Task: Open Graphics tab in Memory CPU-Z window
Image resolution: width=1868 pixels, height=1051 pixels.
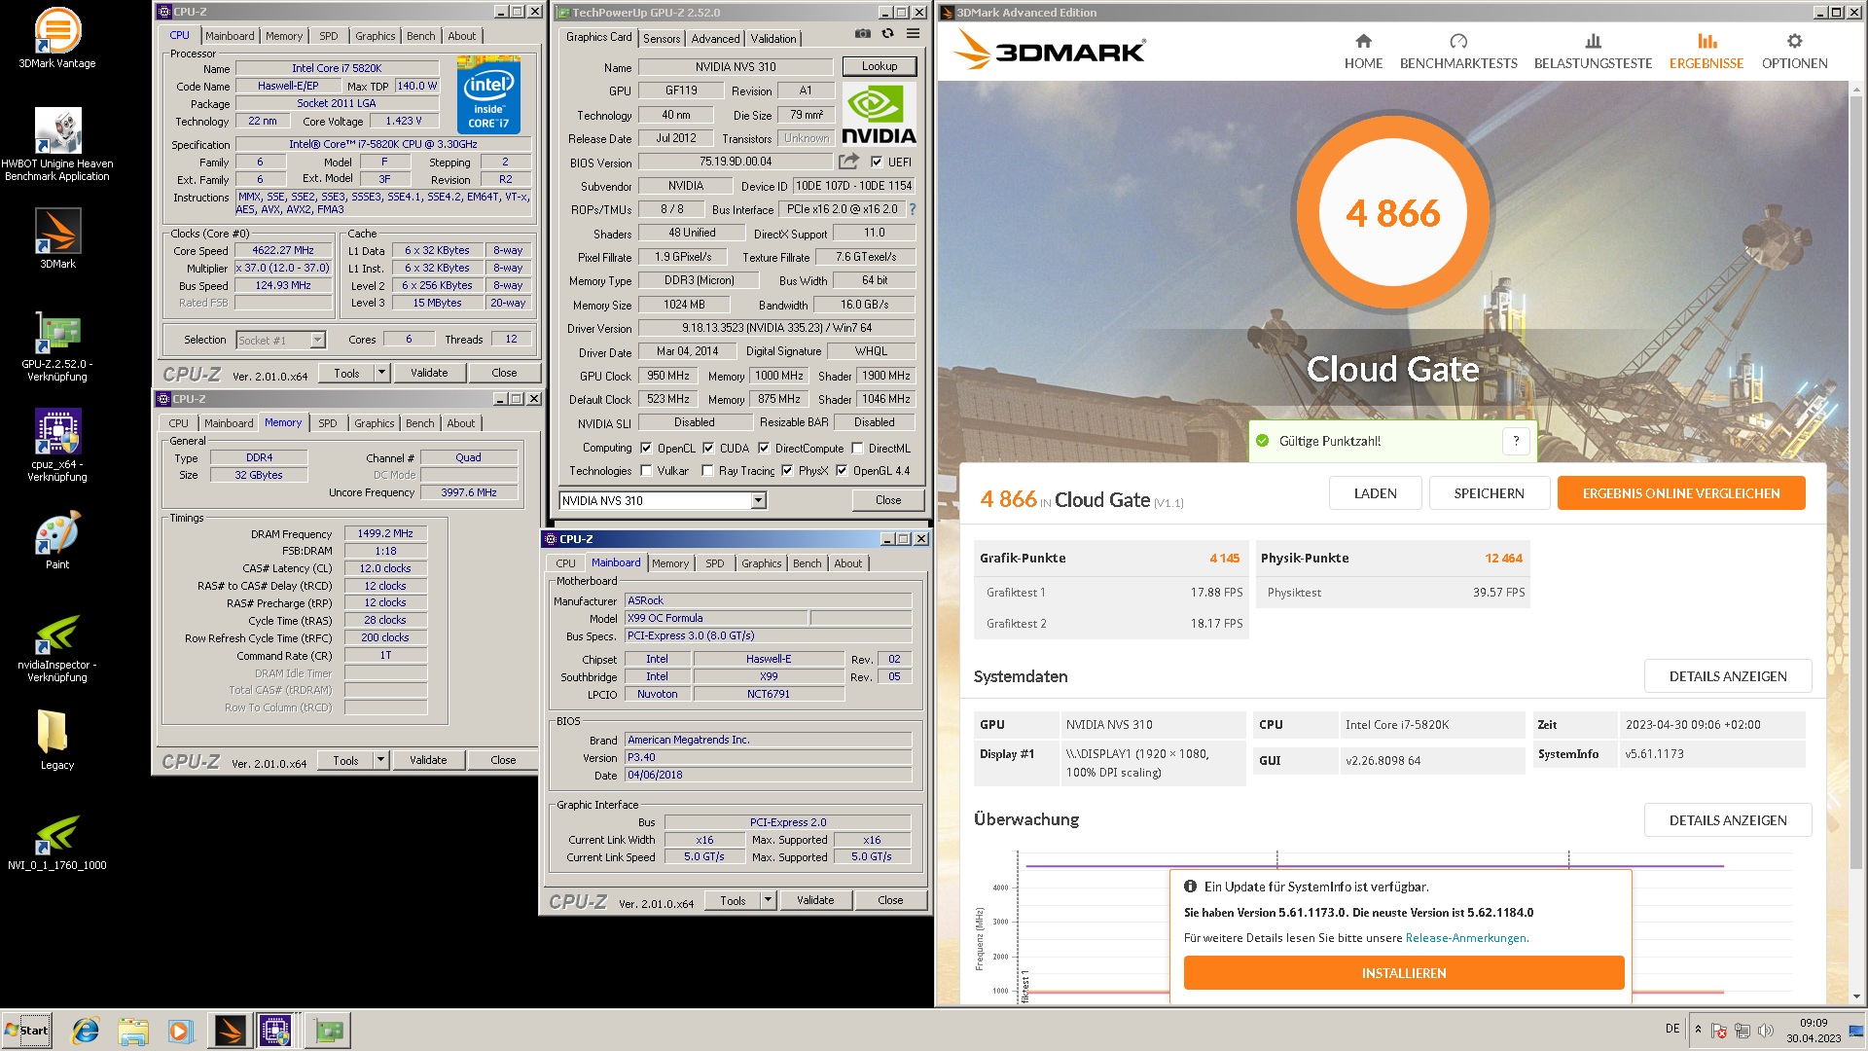Action: pos(374,423)
